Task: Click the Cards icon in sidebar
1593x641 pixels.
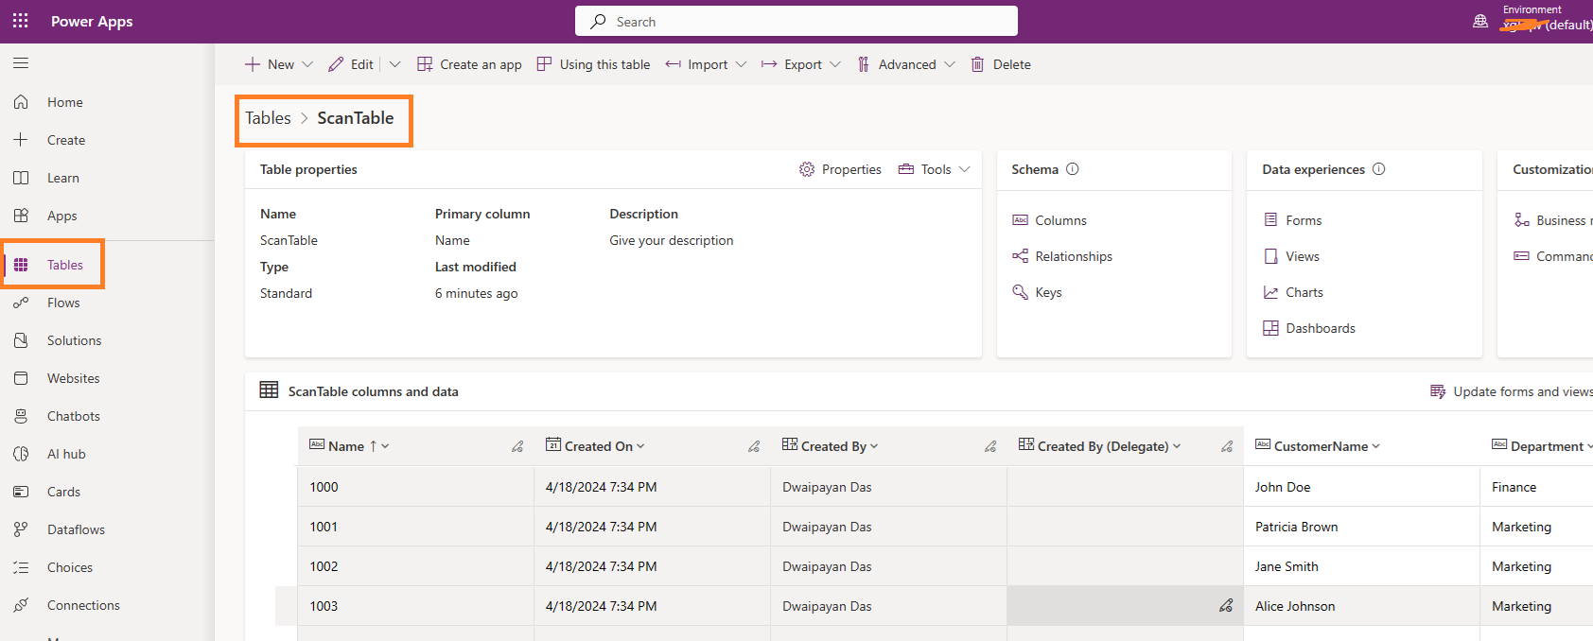Action: (21, 492)
